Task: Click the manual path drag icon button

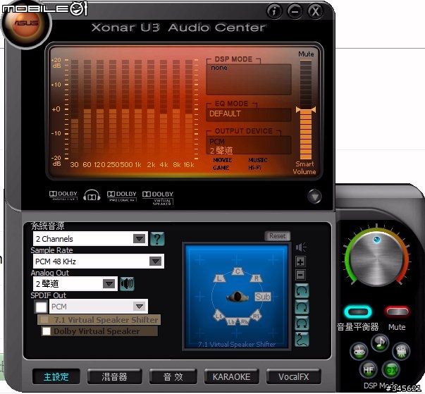Action: point(302,339)
